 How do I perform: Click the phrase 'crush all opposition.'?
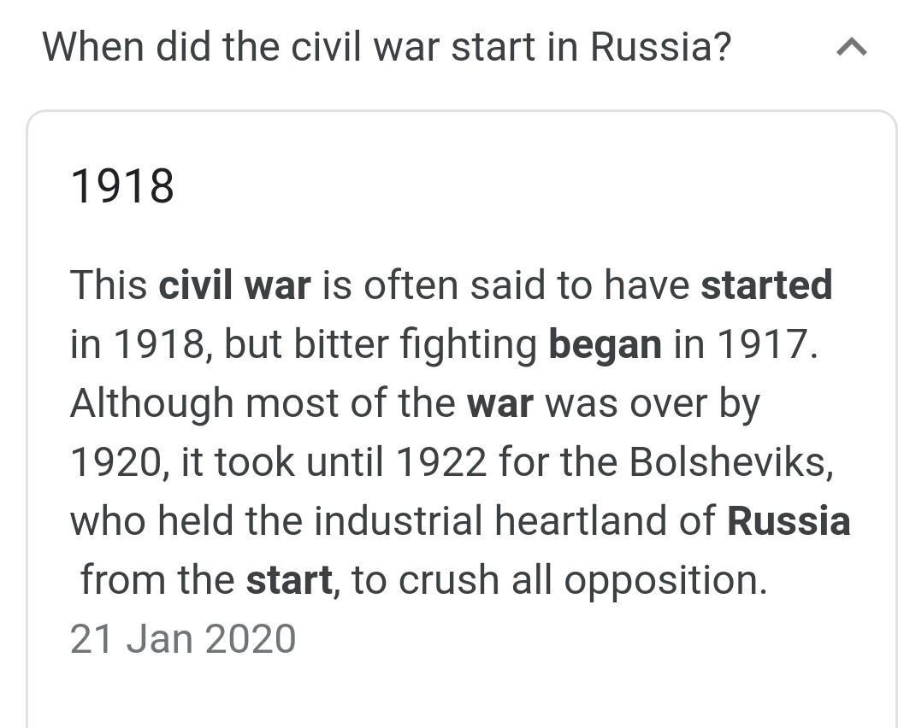pos(582,582)
